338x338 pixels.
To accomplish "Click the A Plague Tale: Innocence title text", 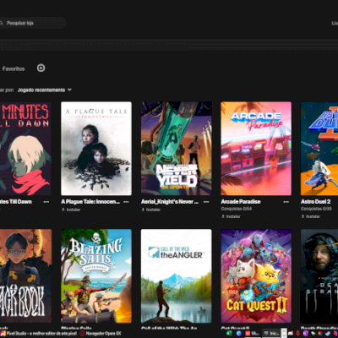I will [90, 202].
